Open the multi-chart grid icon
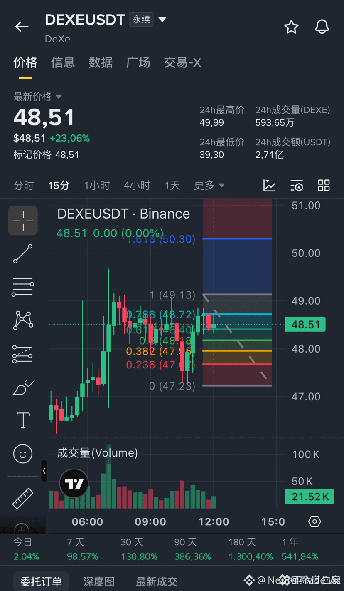 click(x=324, y=186)
